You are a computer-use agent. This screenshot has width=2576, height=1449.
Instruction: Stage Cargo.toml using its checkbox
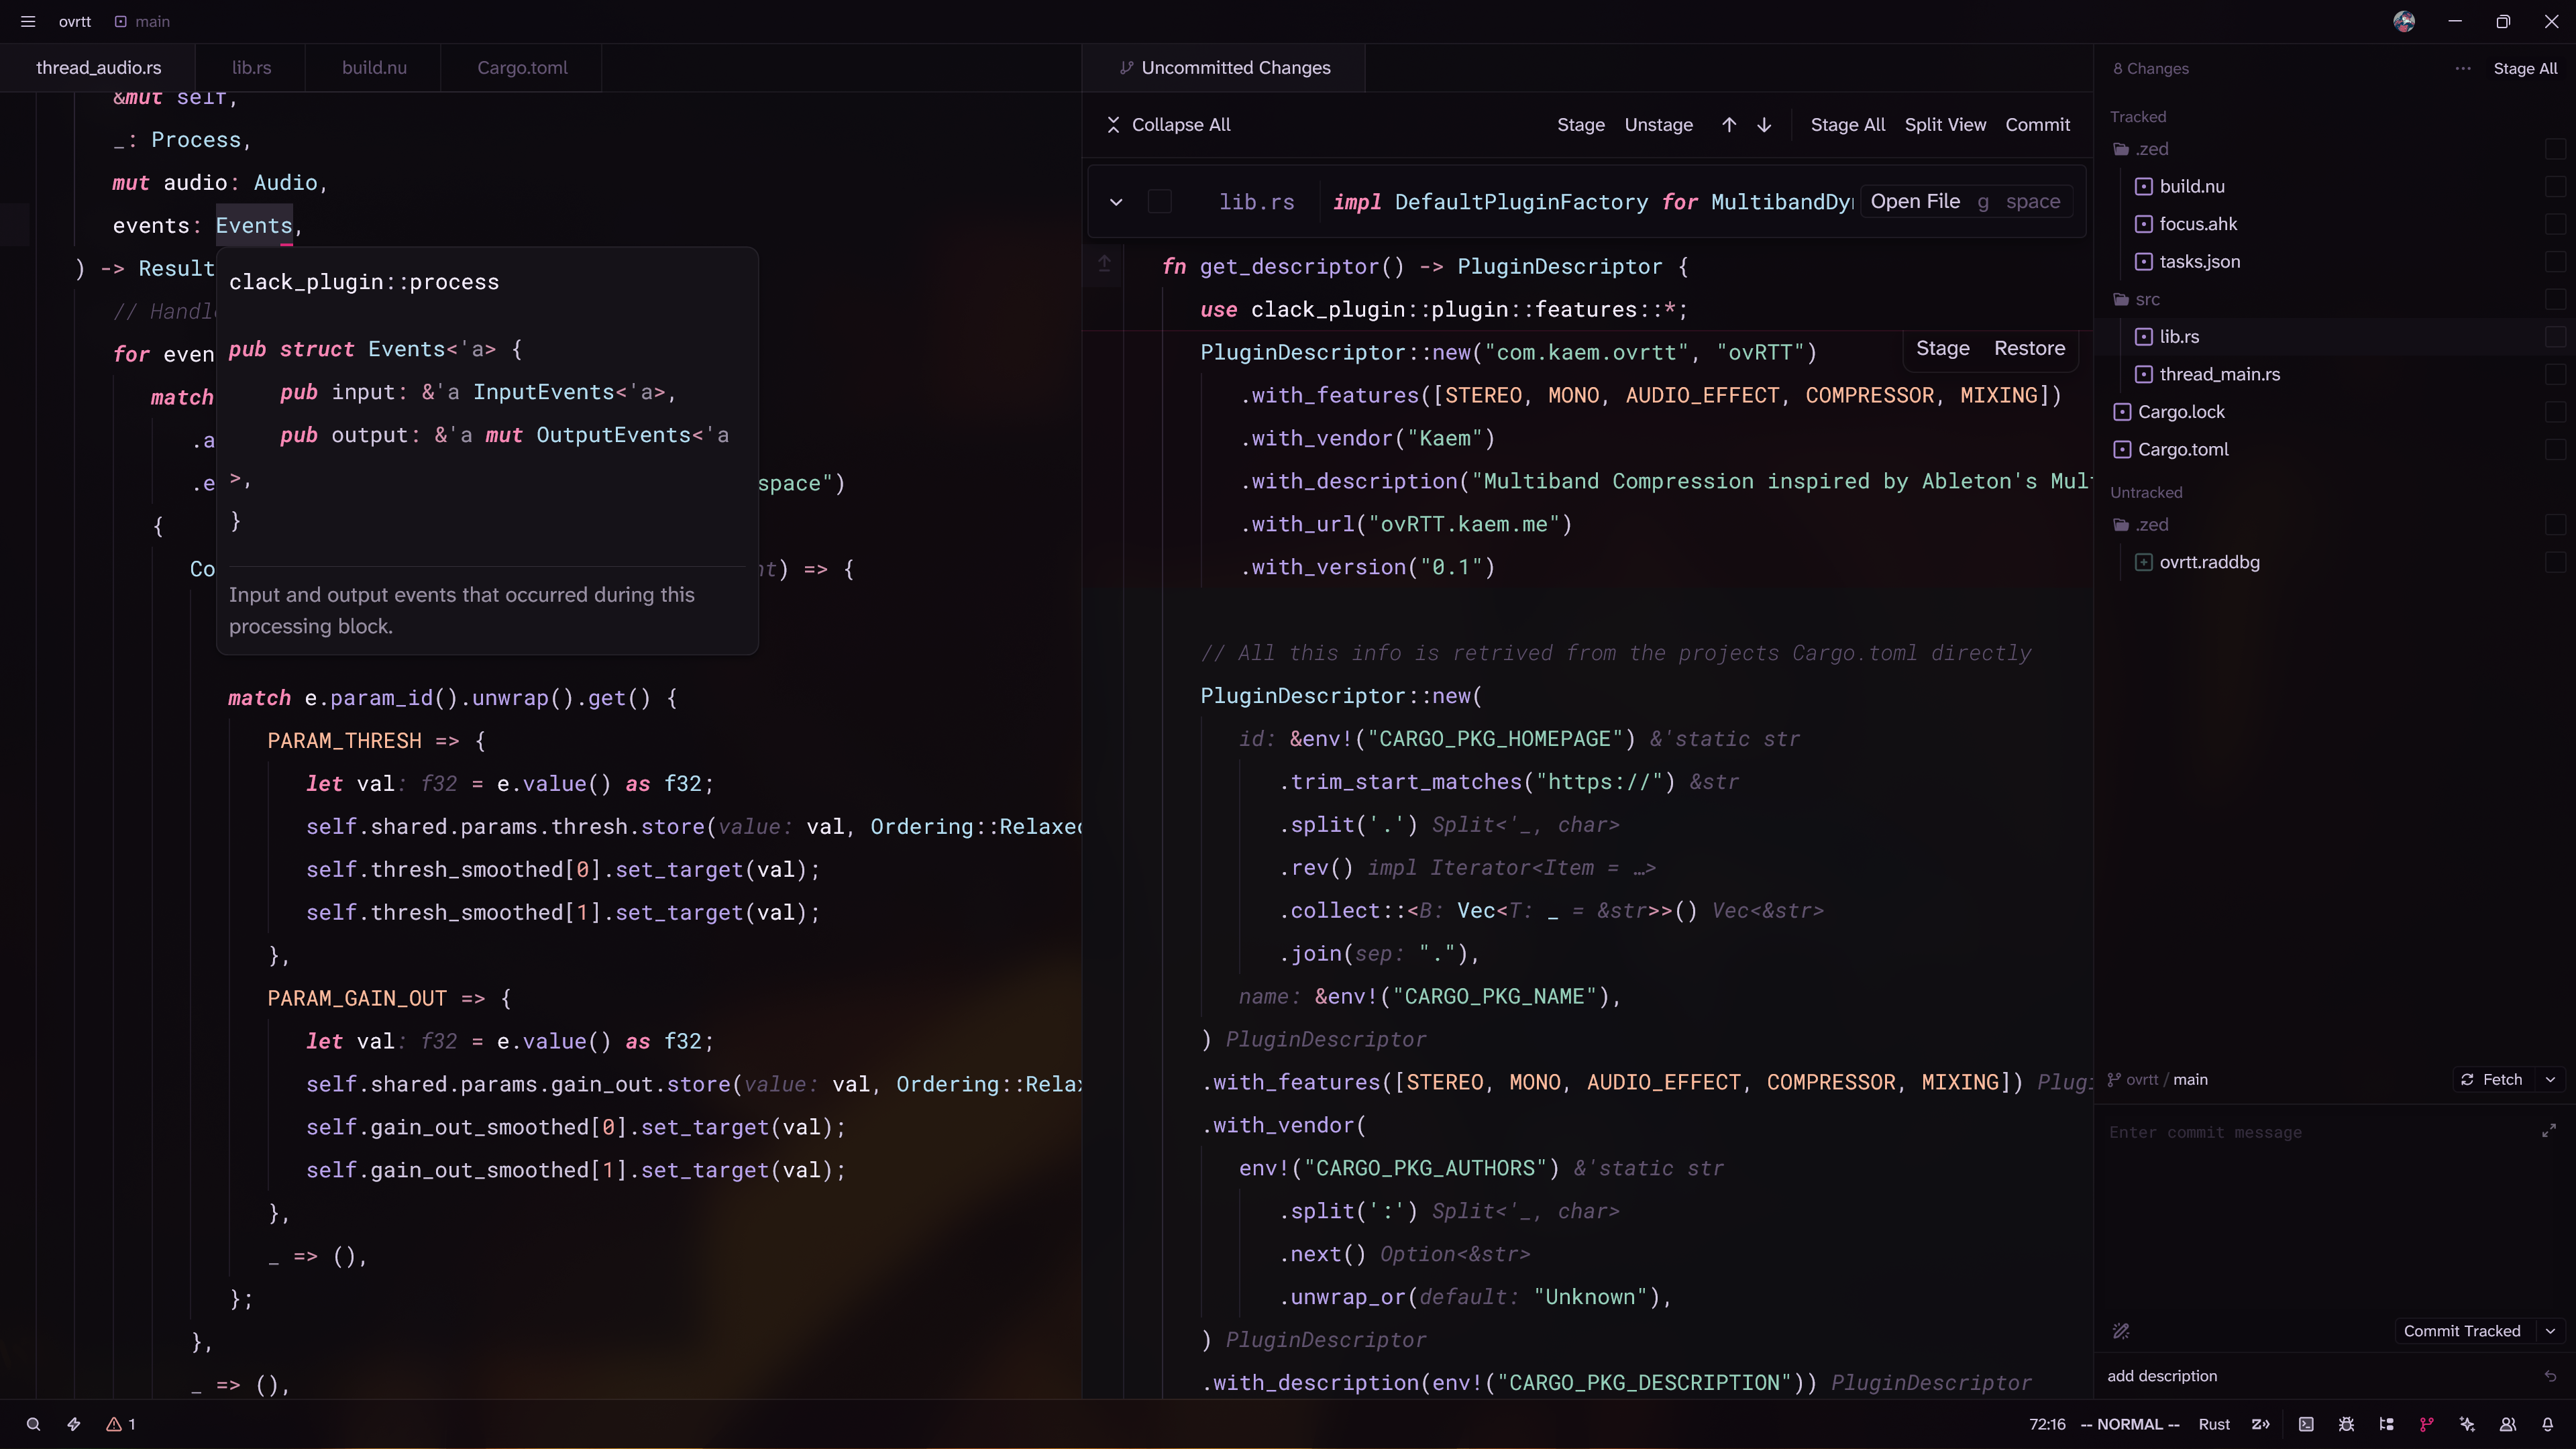pyautogui.click(x=2555, y=449)
